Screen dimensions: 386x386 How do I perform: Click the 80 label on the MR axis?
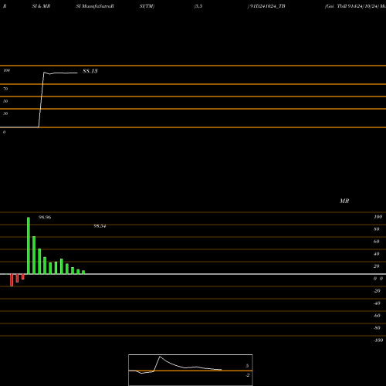click(377, 229)
